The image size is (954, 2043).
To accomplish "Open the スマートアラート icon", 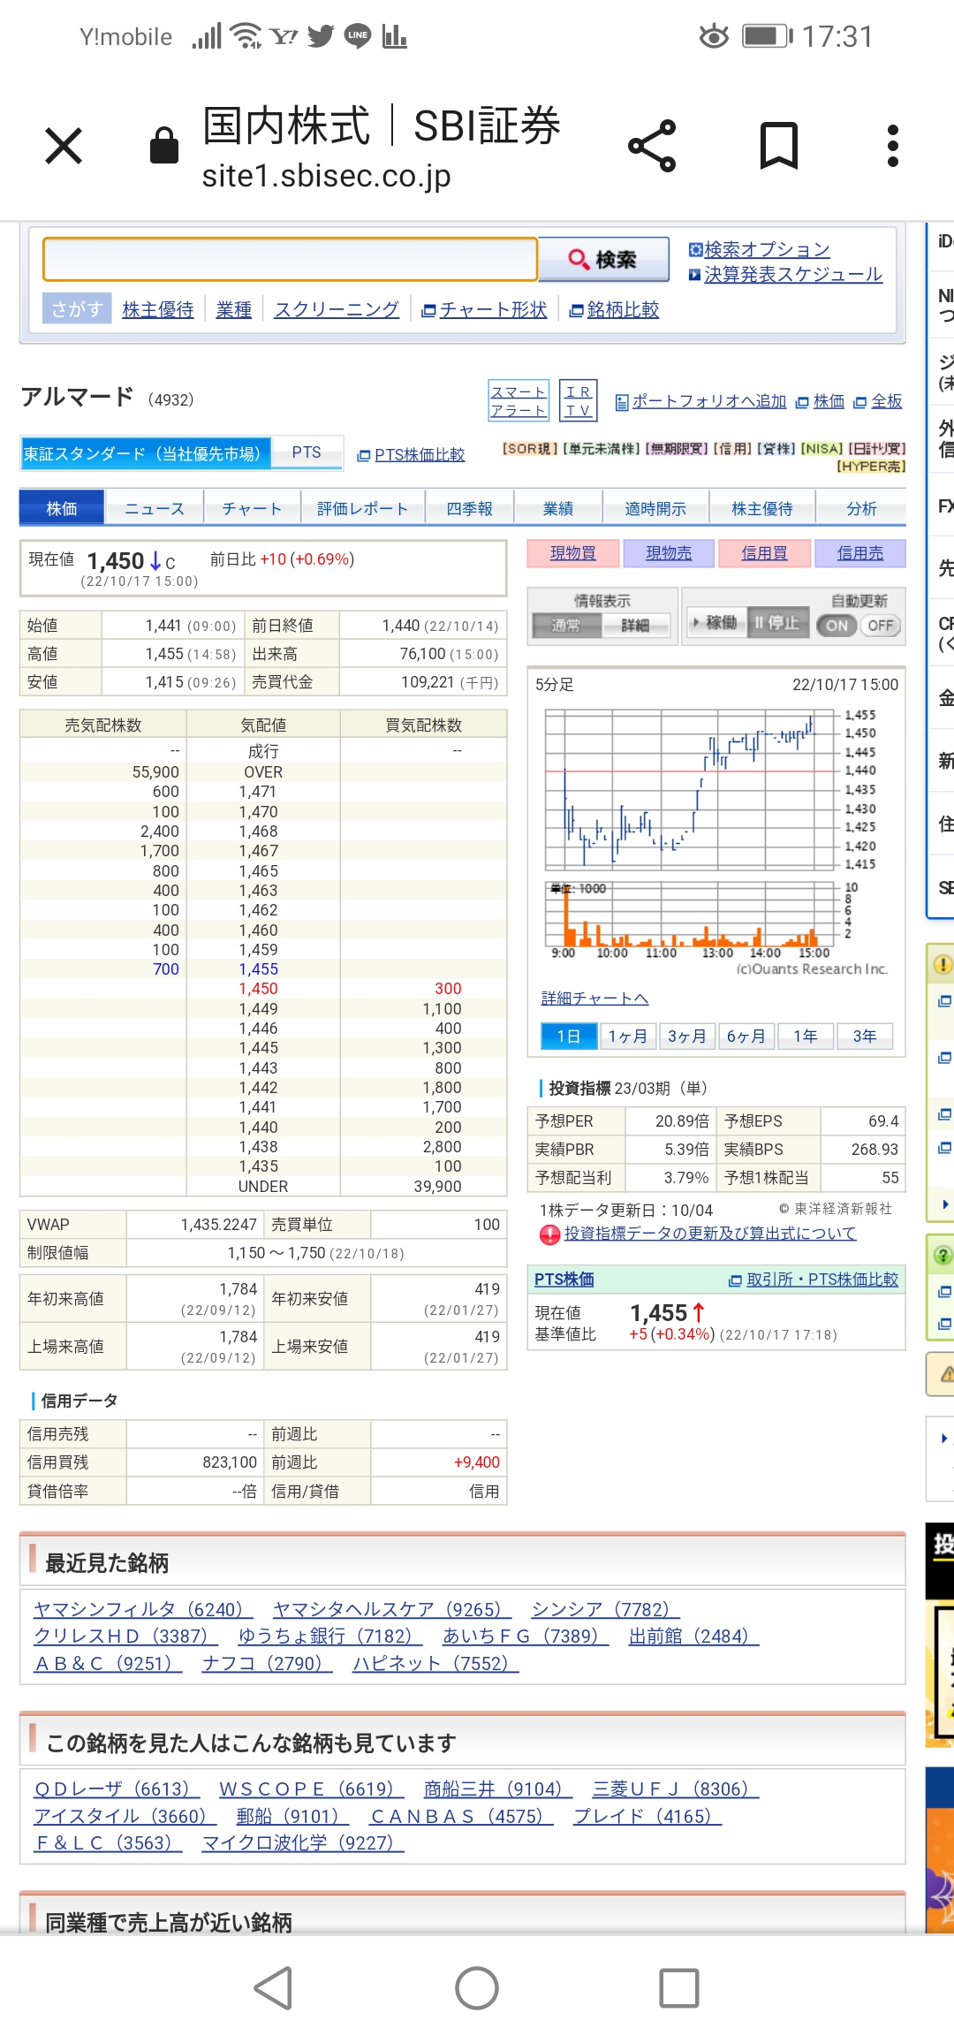I will coord(519,400).
